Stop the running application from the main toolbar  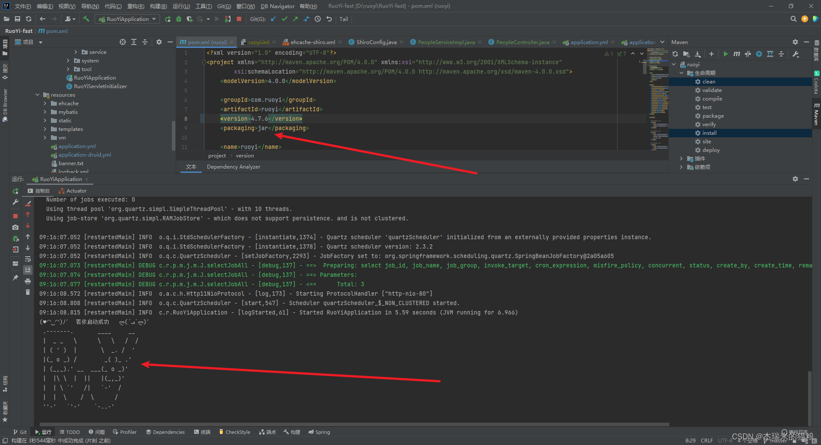pyautogui.click(x=239, y=19)
